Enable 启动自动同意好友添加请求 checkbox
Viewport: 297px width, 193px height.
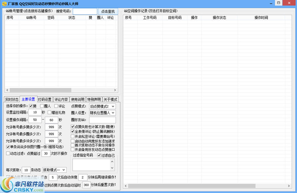click(73, 141)
